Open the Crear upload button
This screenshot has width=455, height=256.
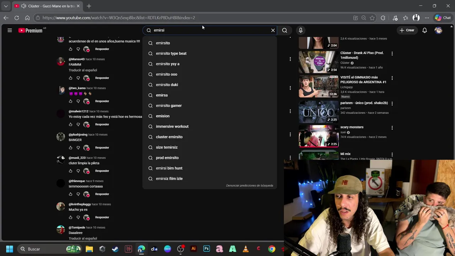coord(407,30)
